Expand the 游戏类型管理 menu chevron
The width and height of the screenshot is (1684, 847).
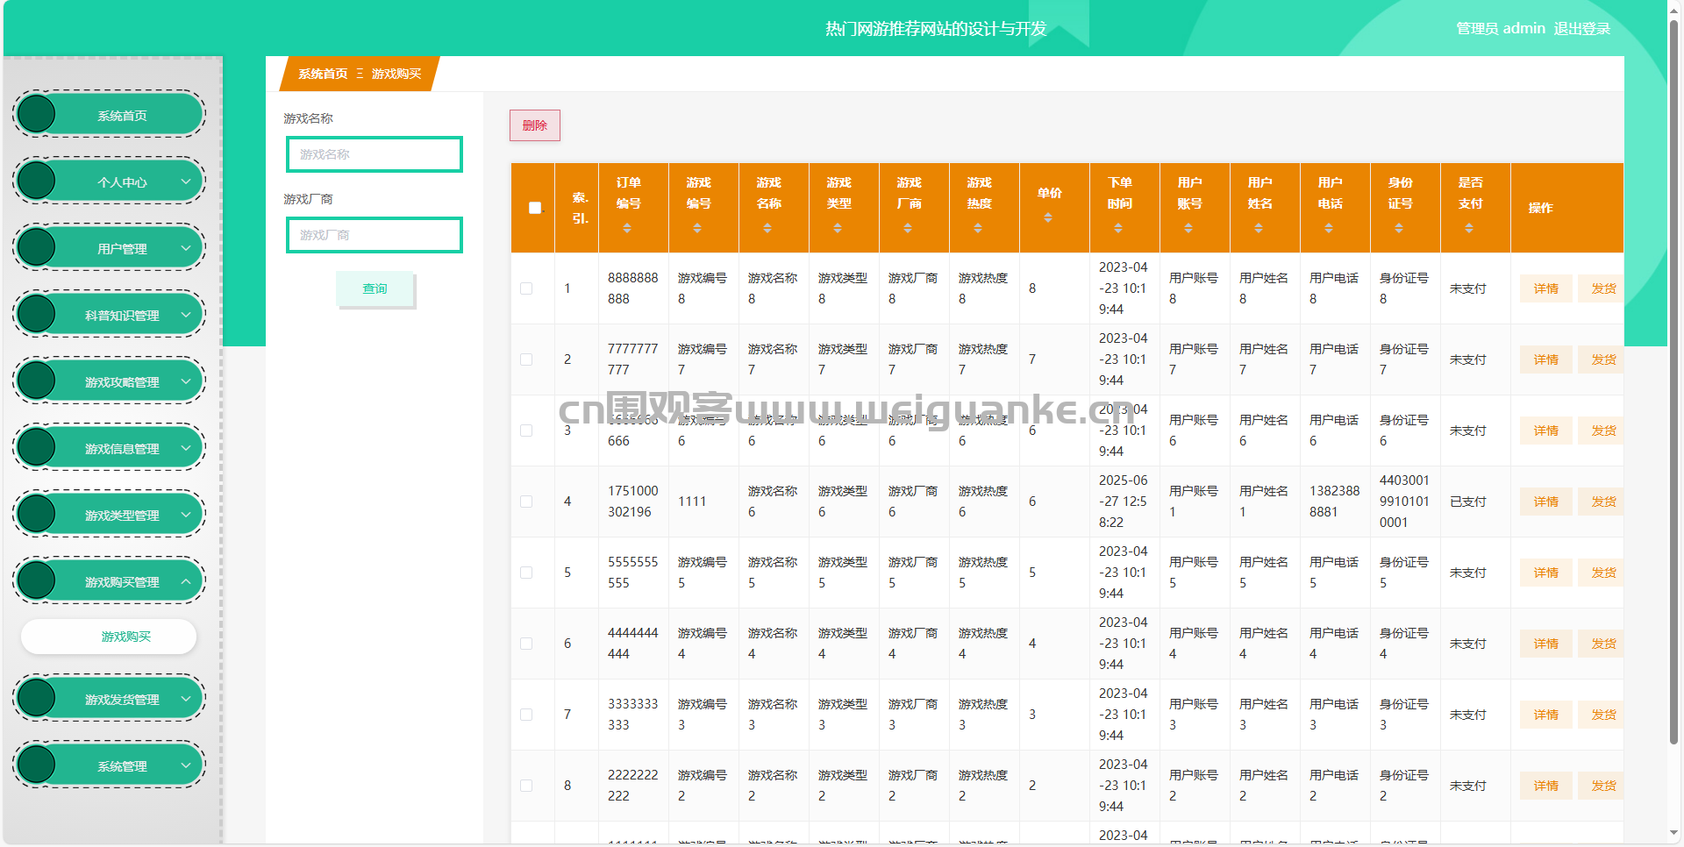coord(186,515)
